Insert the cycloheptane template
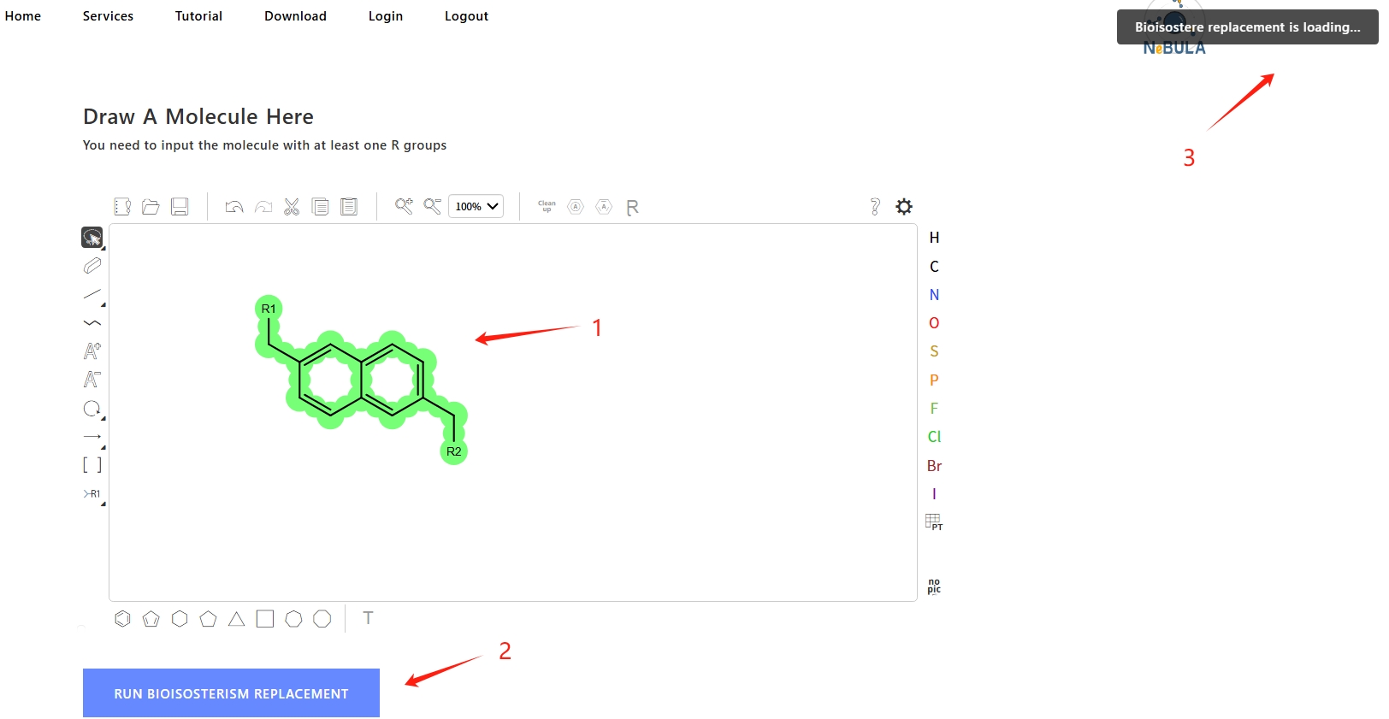The height and width of the screenshot is (719, 1389). tap(293, 618)
